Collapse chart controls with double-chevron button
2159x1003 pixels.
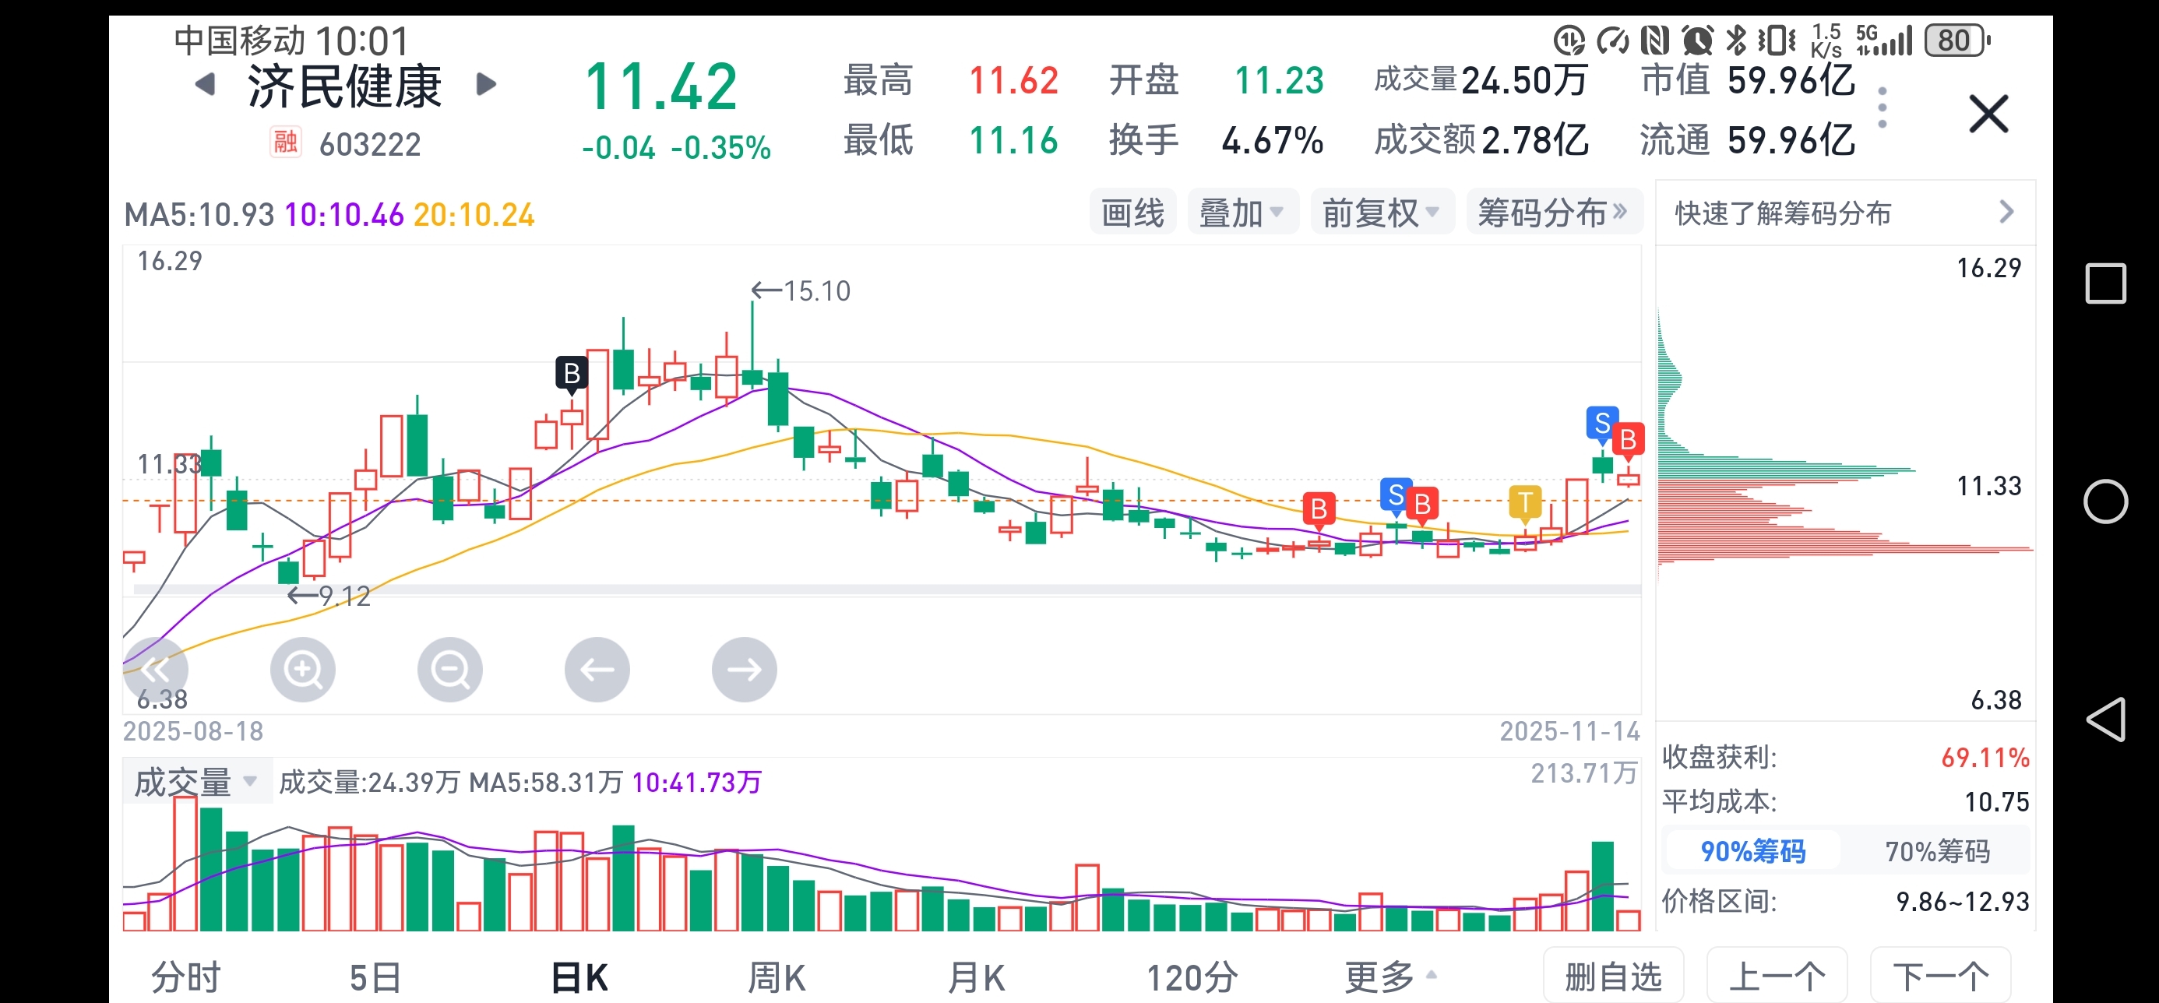[156, 669]
